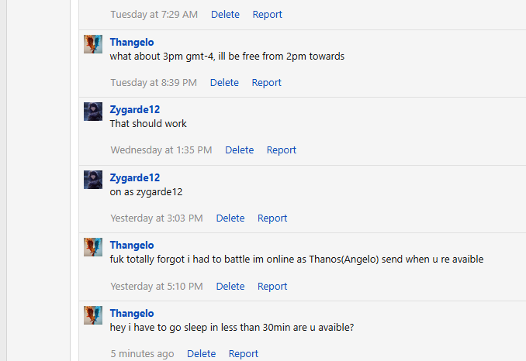Delete the Yesterday 3:03 PM message

pos(230,218)
